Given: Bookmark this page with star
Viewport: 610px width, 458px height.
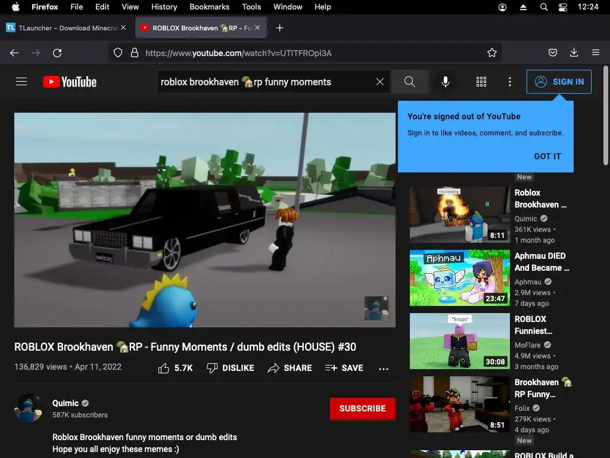Looking at the screenshot, I should 491,53.
